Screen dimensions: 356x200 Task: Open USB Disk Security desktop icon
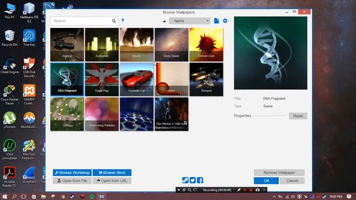click(29, 67)
